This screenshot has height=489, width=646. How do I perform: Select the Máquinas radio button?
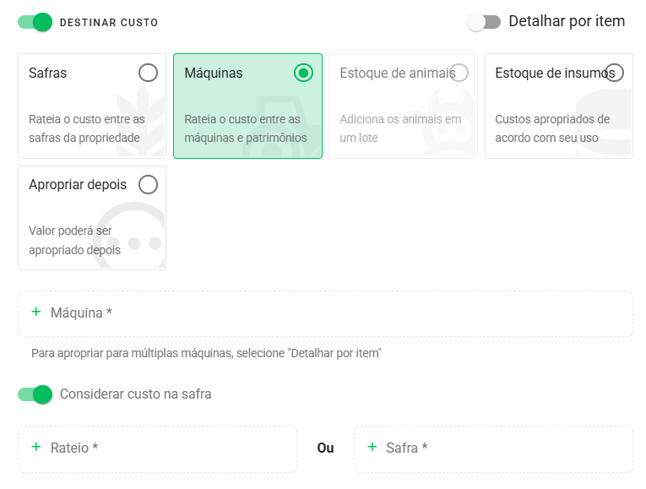[x=304, y=73]
